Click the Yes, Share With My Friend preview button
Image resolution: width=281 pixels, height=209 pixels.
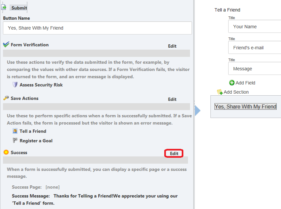pos(245,106)
